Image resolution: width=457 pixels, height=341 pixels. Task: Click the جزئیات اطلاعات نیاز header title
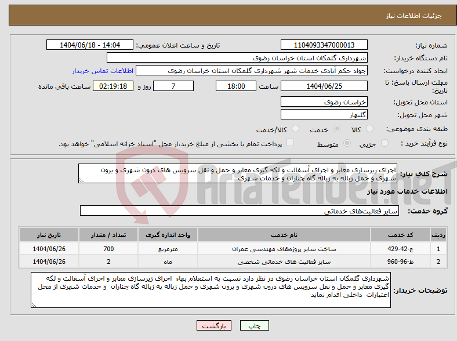(414, 16)
